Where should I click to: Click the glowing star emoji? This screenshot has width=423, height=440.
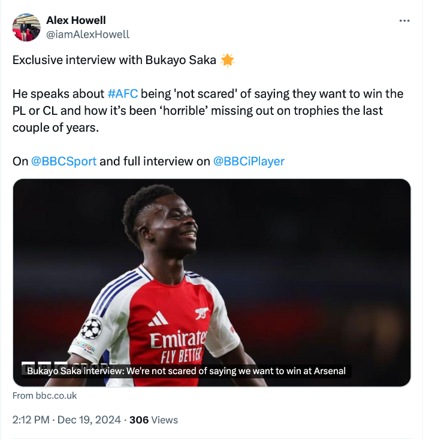click(x=228, y=60)
